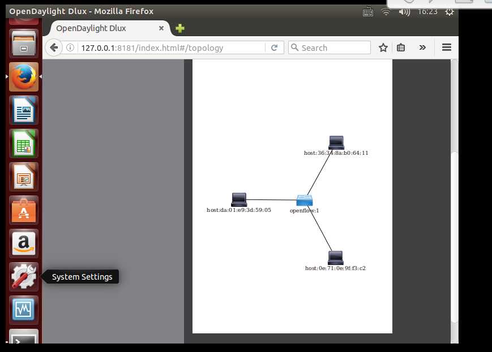Click the openflow:1 switch node icon

(305, 200)
